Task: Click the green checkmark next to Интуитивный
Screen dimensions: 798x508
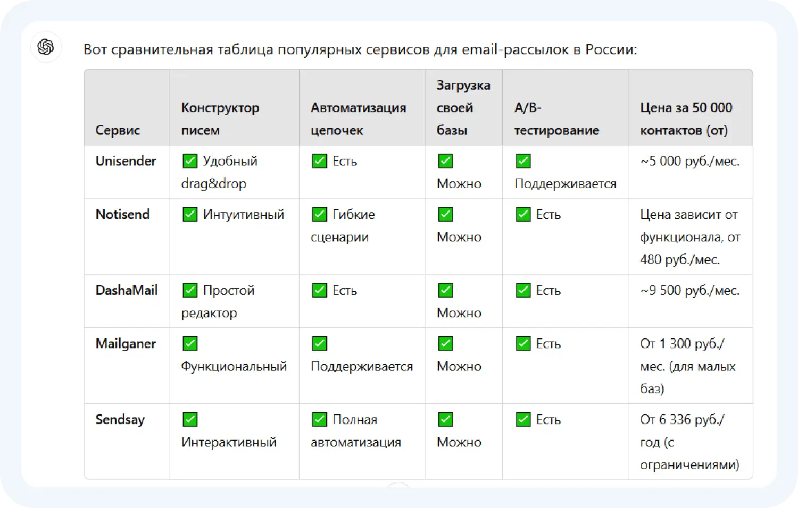Action: click(x=190, y=215)
